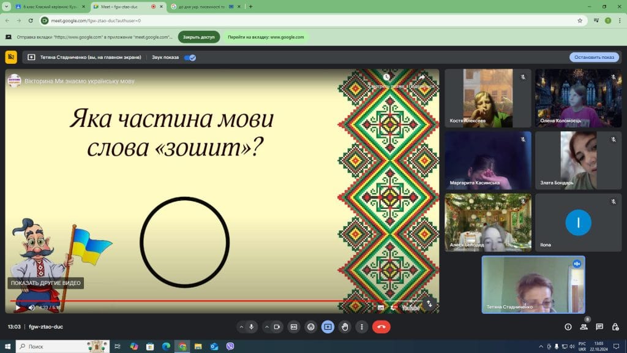Select Тетяна Стадниченко self-view tile
Screen dimensions: 627x353
point(533,284)
